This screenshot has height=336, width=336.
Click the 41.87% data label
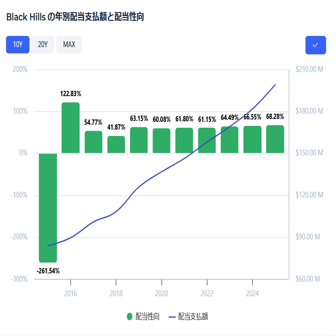click(116, 127)
